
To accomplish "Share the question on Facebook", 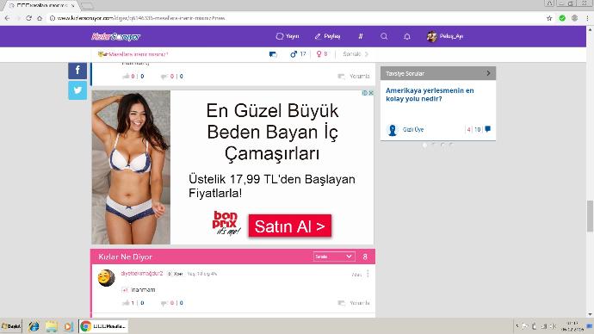I will click(x=77, y=70).
